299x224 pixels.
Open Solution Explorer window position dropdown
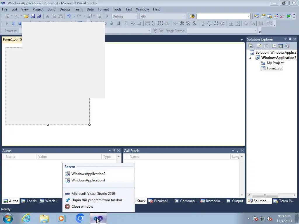286,39
